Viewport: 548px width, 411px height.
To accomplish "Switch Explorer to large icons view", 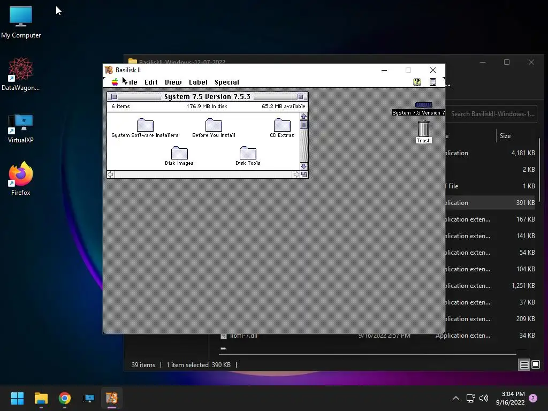I will [x=535, y=365].
